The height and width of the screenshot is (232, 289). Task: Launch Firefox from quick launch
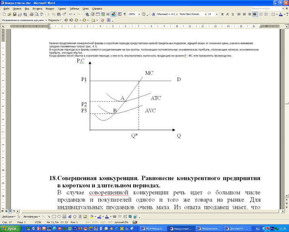point(80,229)
